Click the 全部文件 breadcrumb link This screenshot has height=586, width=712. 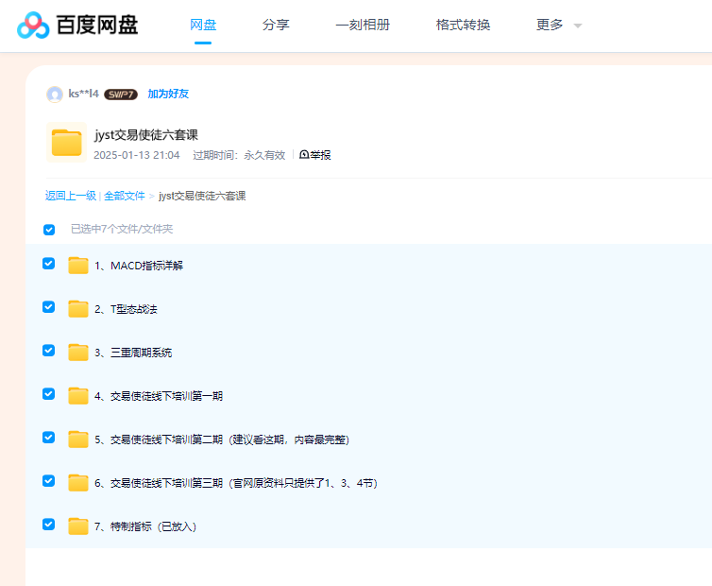pos(125,196)
